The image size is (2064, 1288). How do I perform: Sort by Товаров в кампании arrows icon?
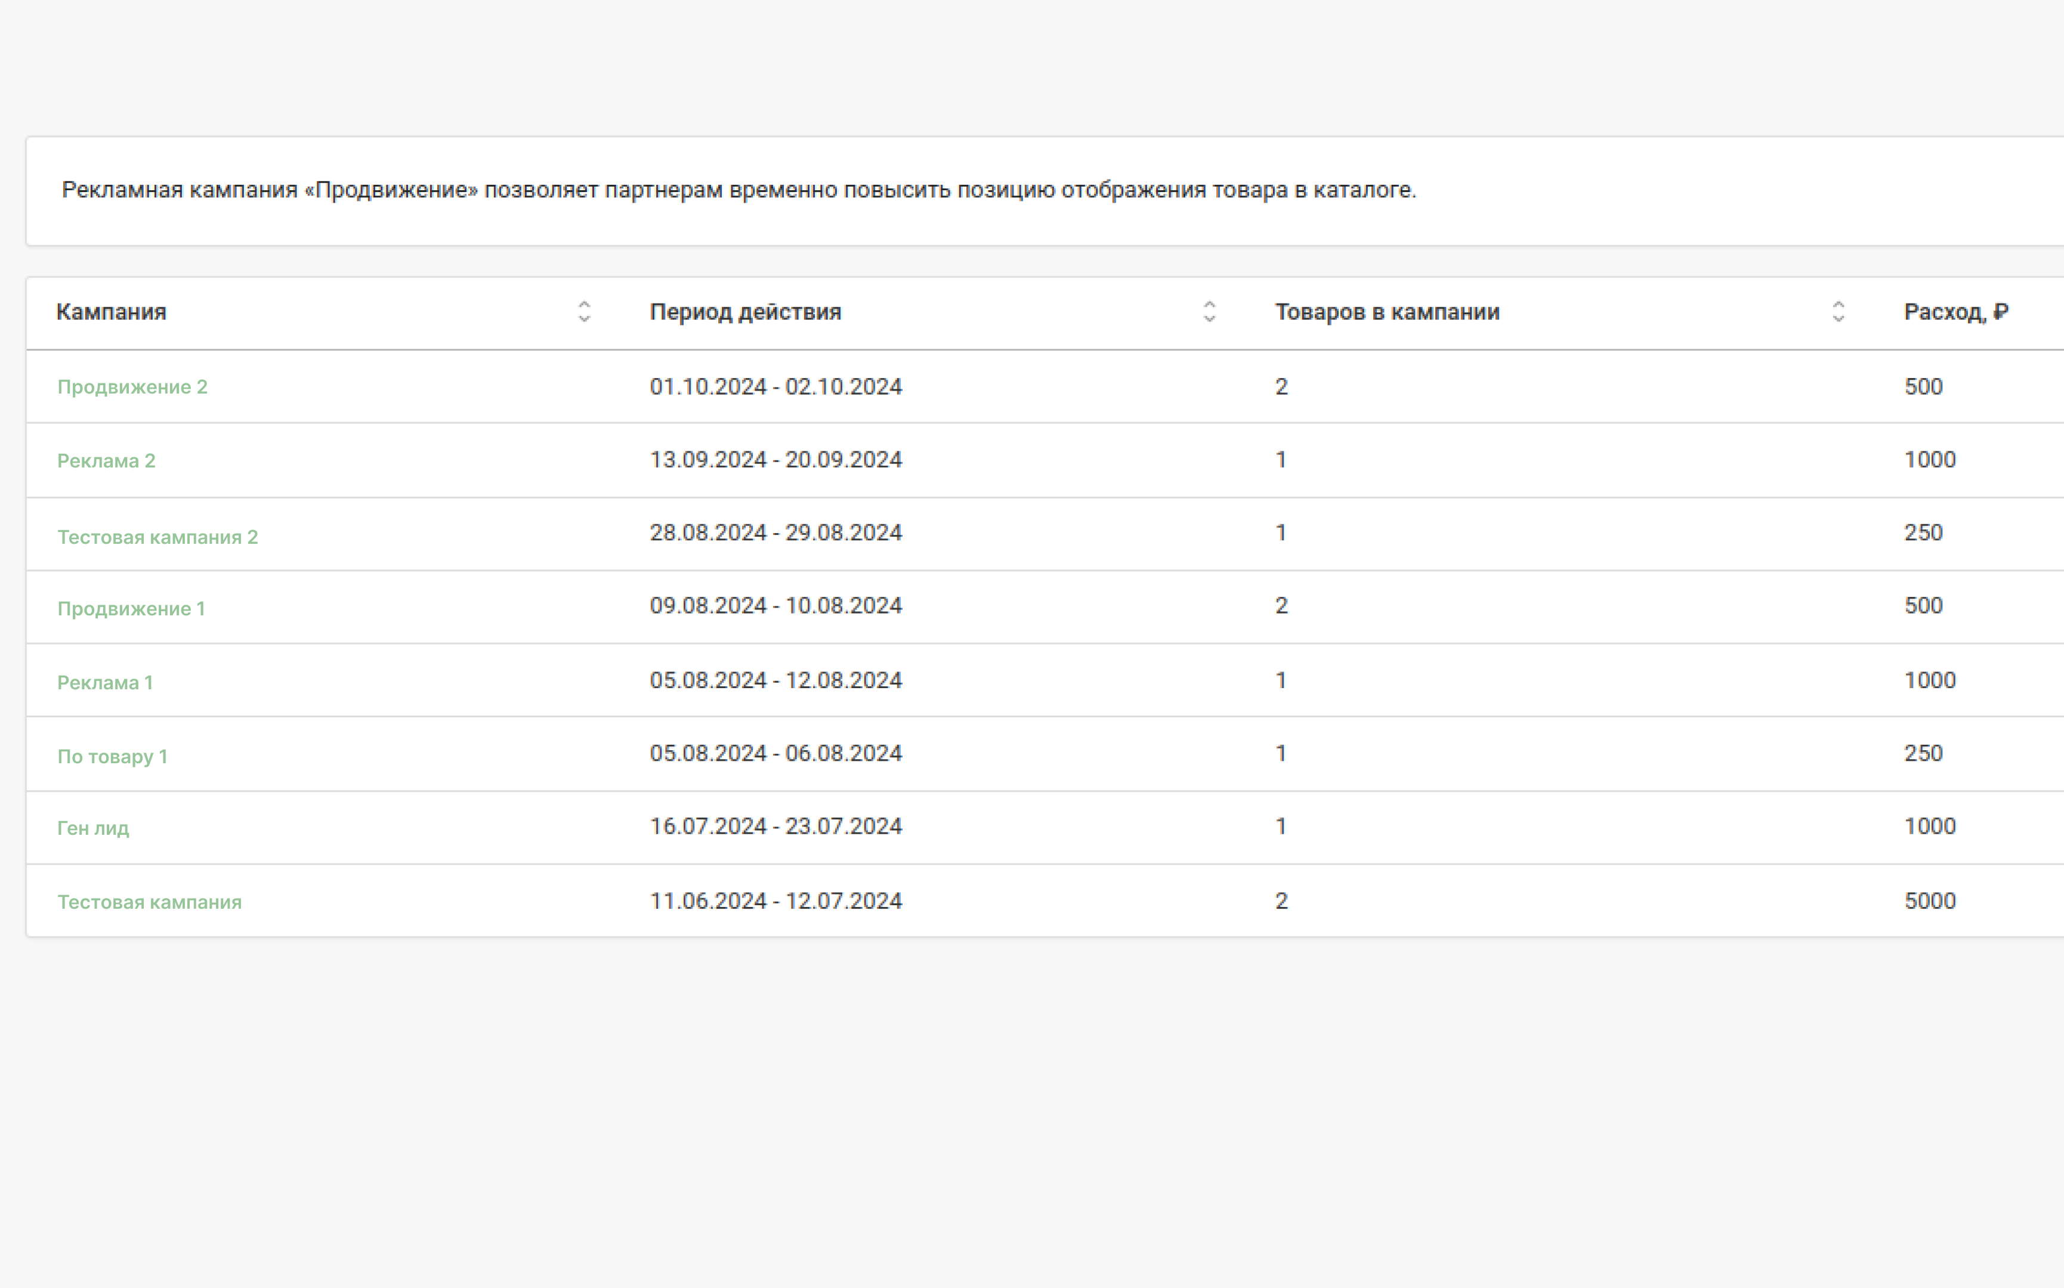(1838, 312)
